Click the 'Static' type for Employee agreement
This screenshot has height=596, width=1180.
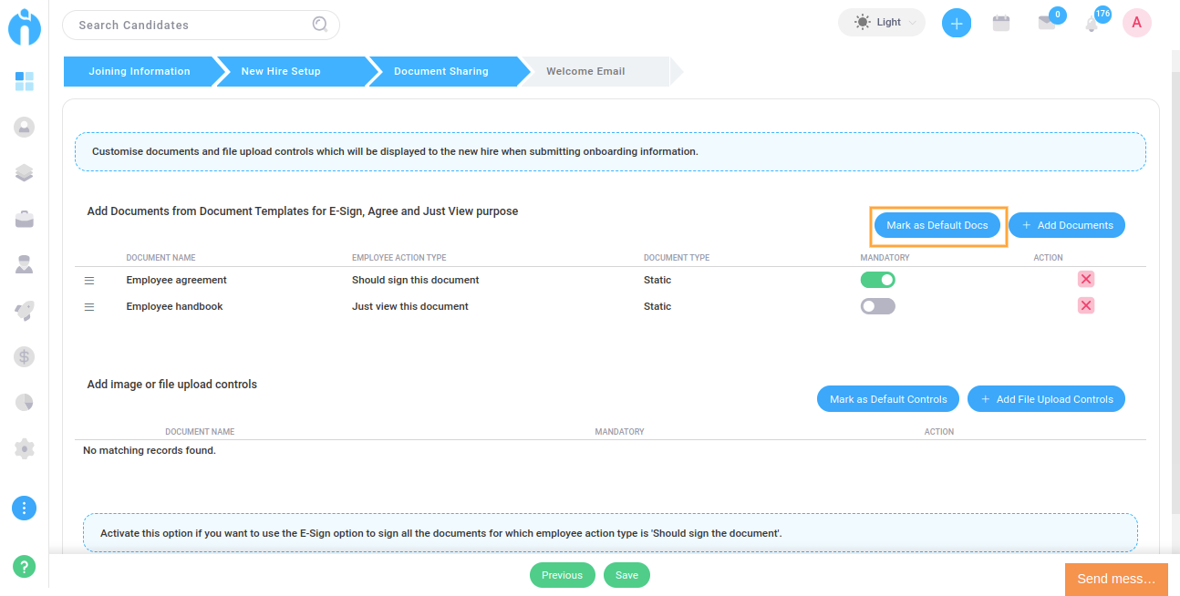click(657, 280)
